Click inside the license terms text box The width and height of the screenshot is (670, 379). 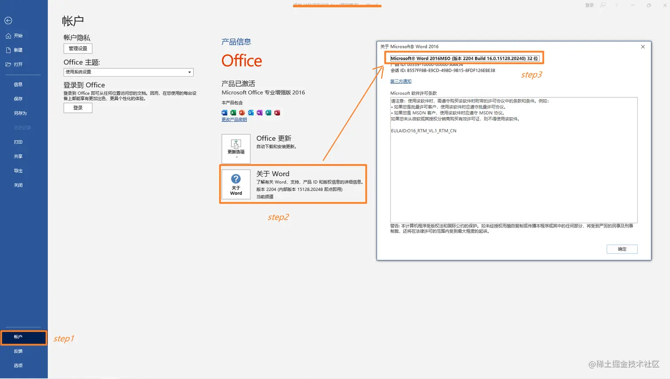(514, 160)
